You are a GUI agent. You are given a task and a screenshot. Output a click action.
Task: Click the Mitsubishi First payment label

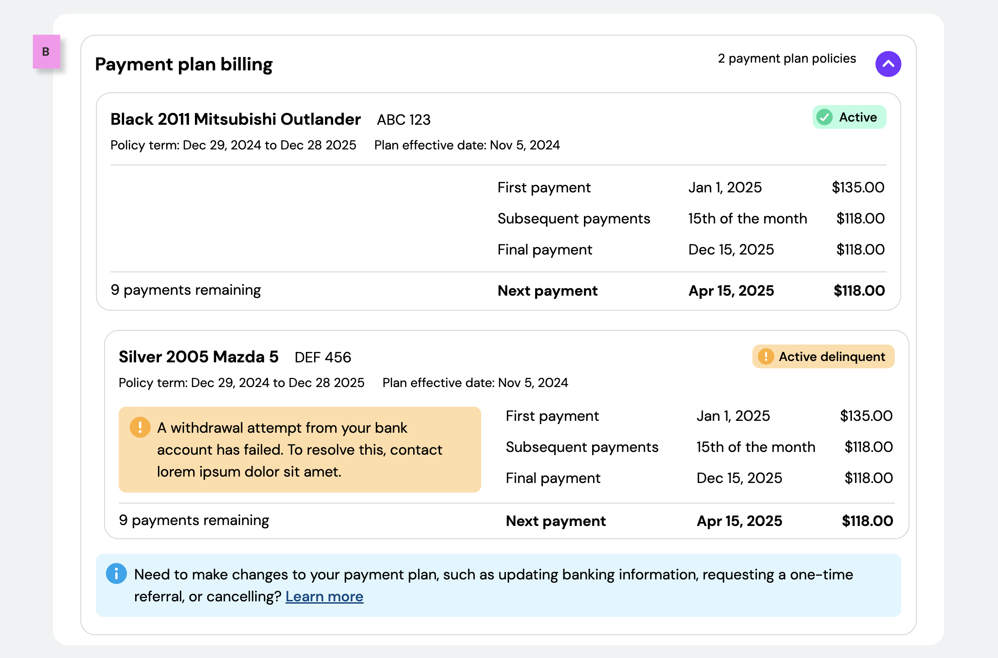tap(544, 188)
